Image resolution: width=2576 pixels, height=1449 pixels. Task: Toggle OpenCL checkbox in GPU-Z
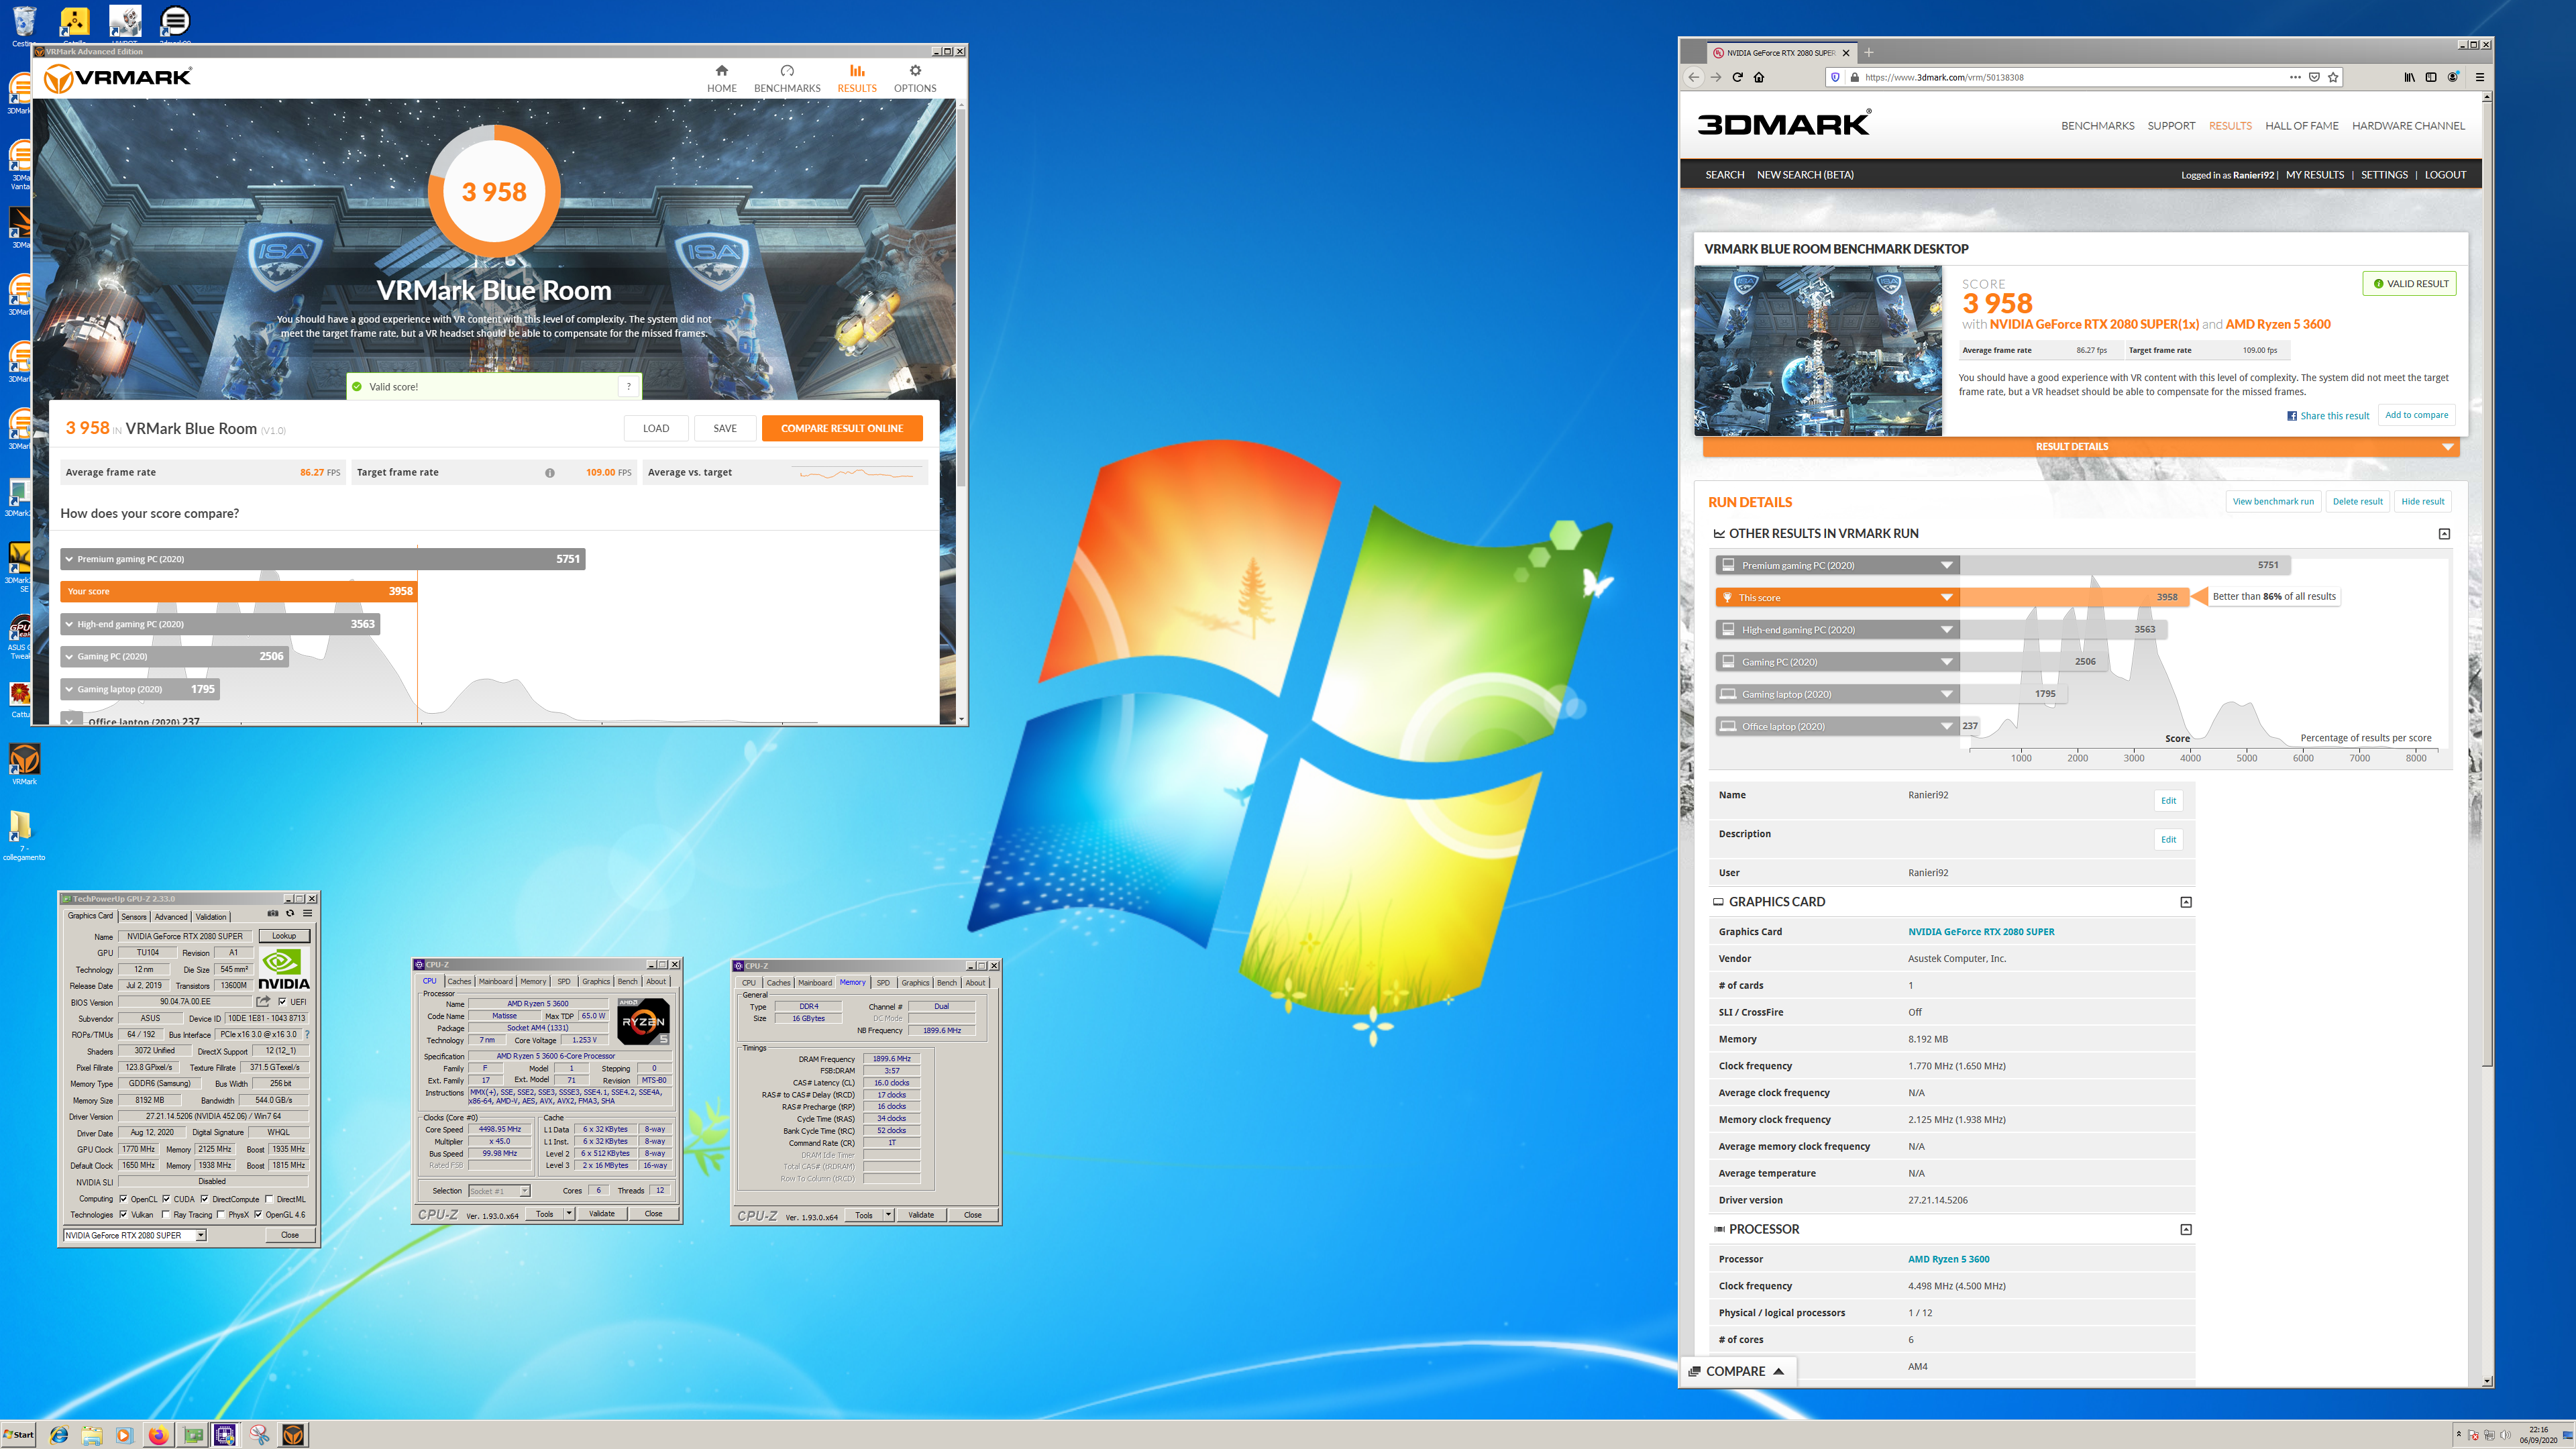coord(123,1199)
